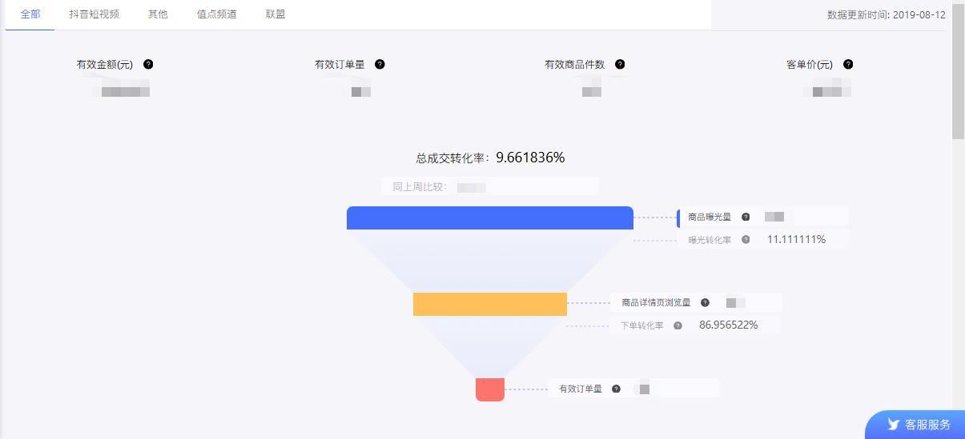Click the vertical page scrollbar thumb
Image resolution: width=965 pixels, height=439 pixels.
coord(958,70)
